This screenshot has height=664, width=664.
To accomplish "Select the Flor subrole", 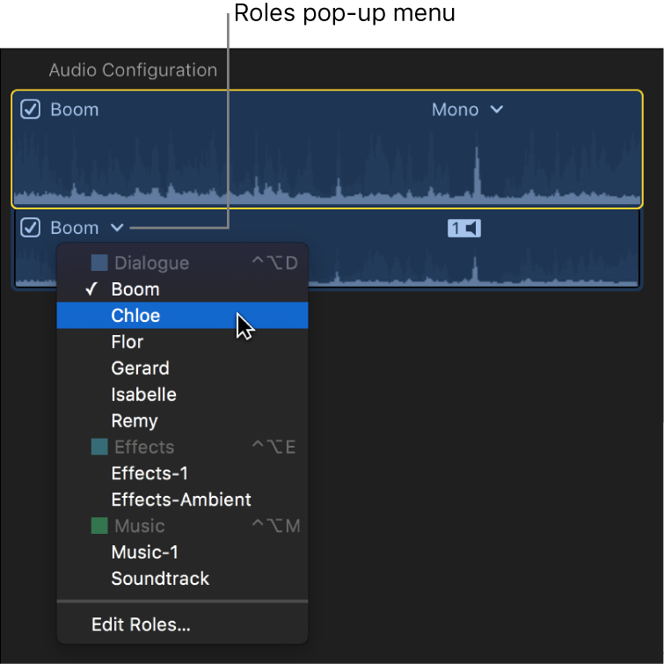I will (128, 342).
